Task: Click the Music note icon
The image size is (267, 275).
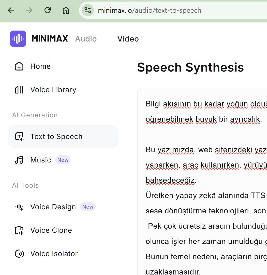Action: tap(19, 160)
